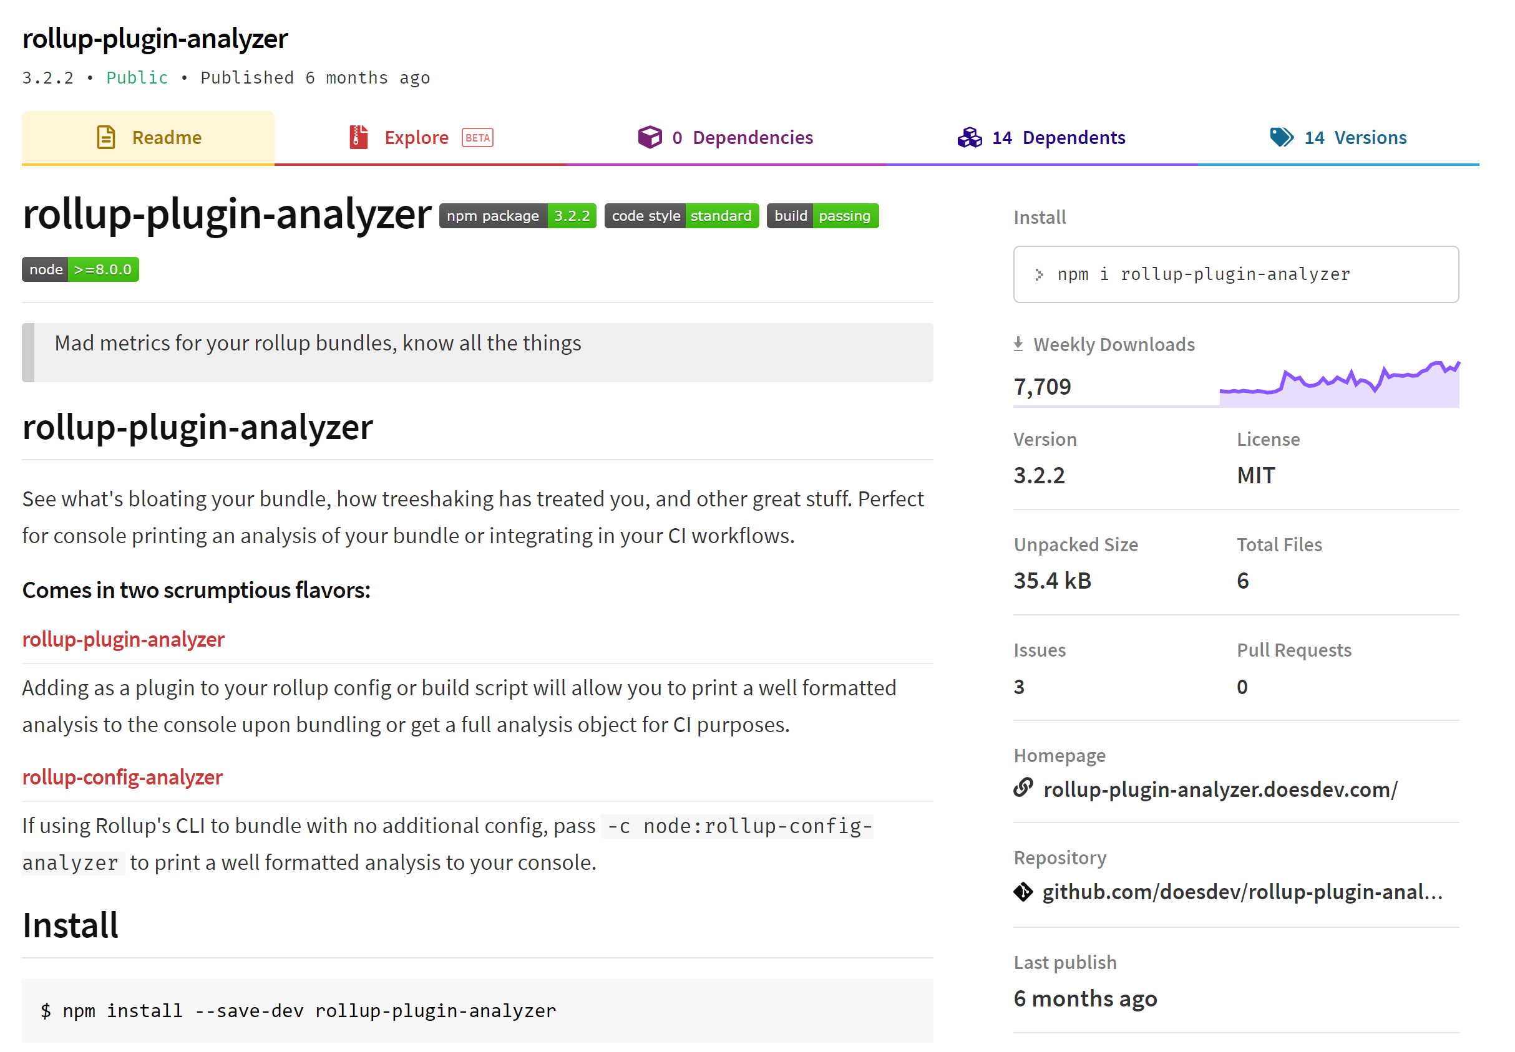Click the weekly downloads count 7,709
1515x1052 pixels.
[x=1042, y=387]
